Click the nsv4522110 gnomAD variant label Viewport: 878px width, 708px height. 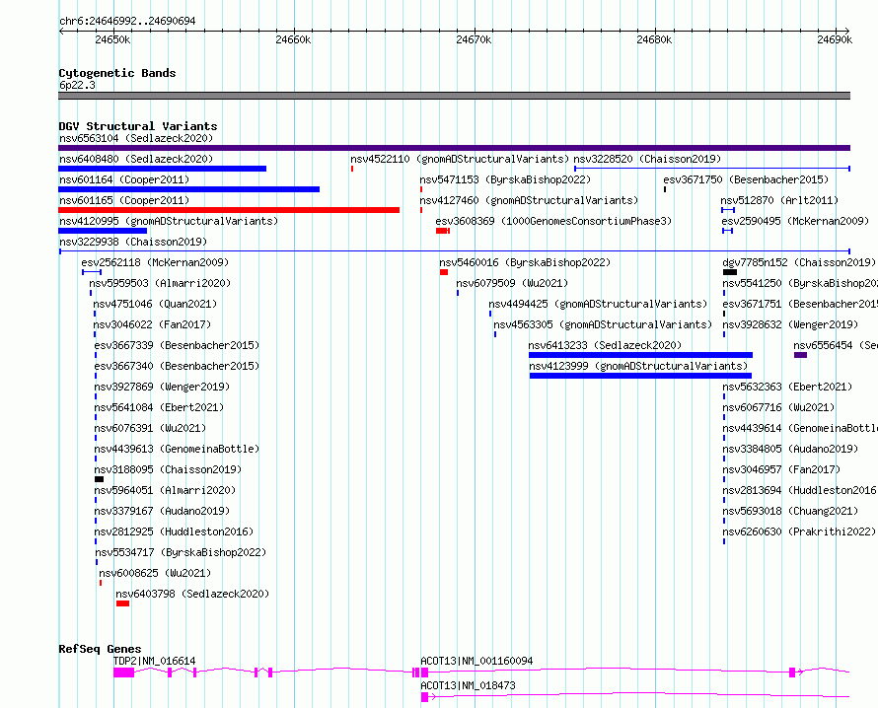click(460, 159)
